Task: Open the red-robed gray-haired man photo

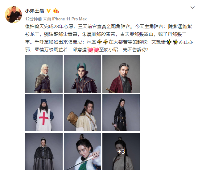Action: point(121,74)
